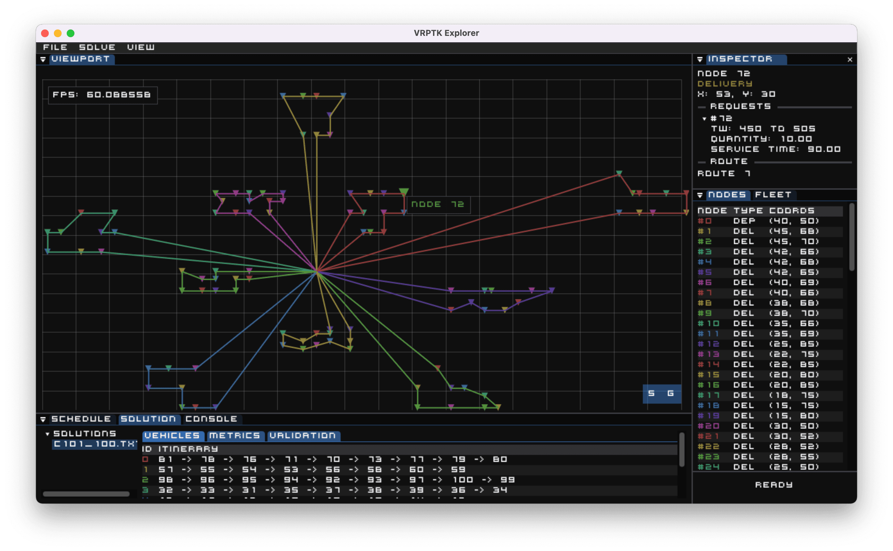Toggle the S button in viewport

651,393
